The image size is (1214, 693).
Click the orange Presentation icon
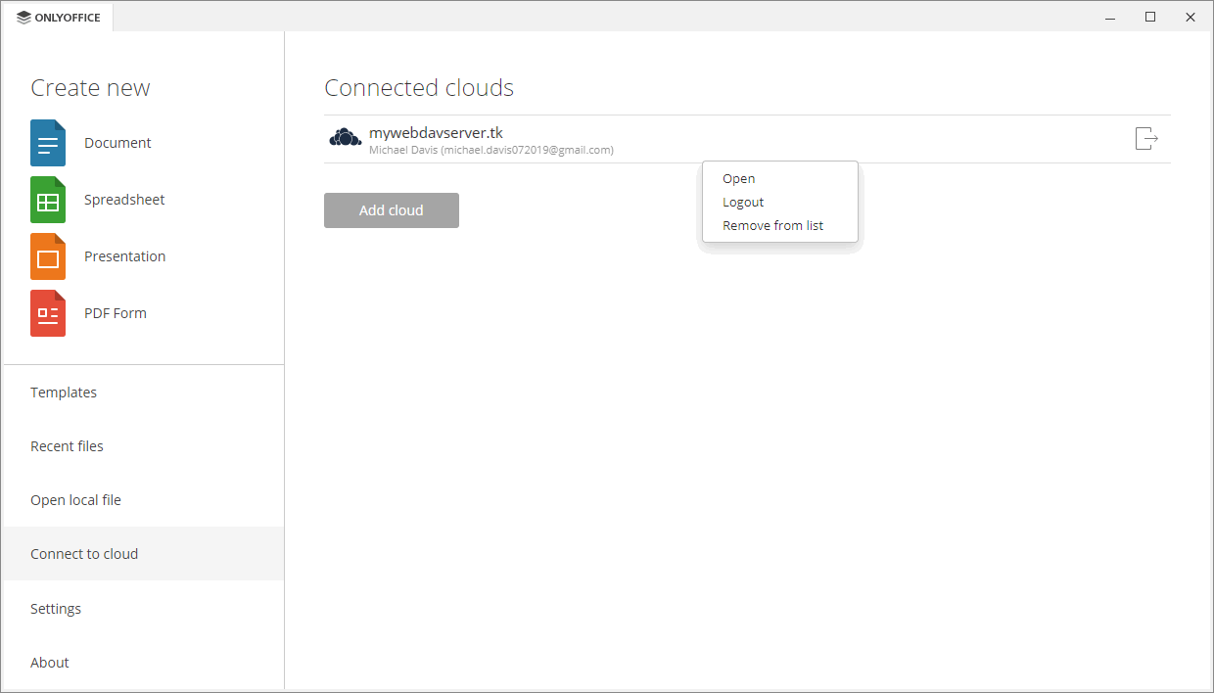47,255
